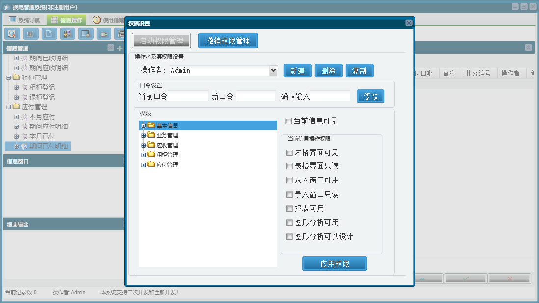
Task: Tick the 报表可用 checkbox
Action: 289,208
